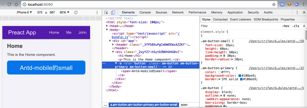The width and height of the screenshot is (307, 108).
Task: Collapse the div id app node
Action: coord(110,41)
